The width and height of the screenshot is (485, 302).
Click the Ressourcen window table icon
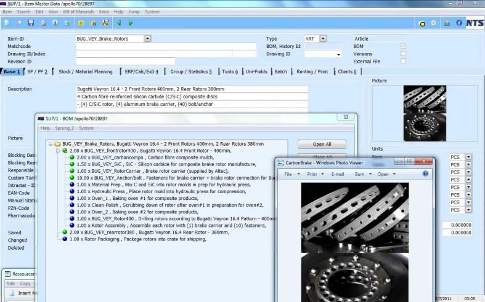click(8, 274)
